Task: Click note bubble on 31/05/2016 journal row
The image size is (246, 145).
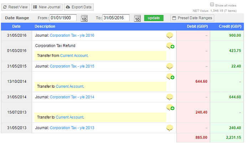Action: point(170,35)
